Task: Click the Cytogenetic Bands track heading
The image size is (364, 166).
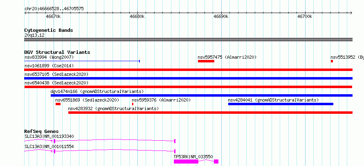Action: (x=49, y=30)
